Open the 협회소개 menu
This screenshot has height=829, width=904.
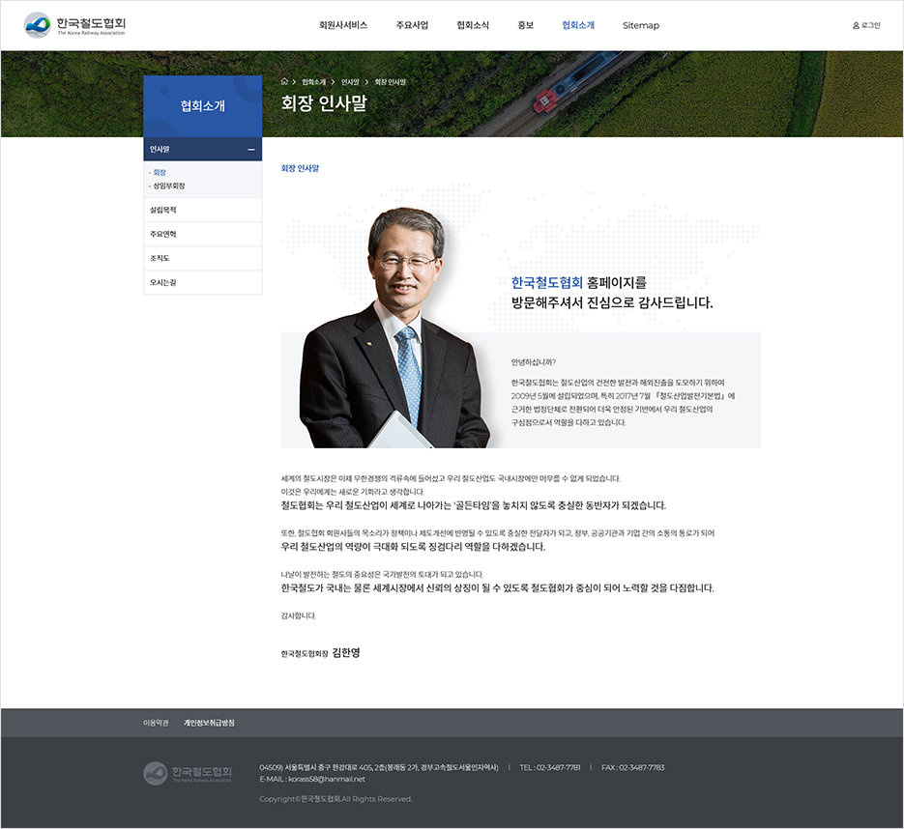coord(577,25)
